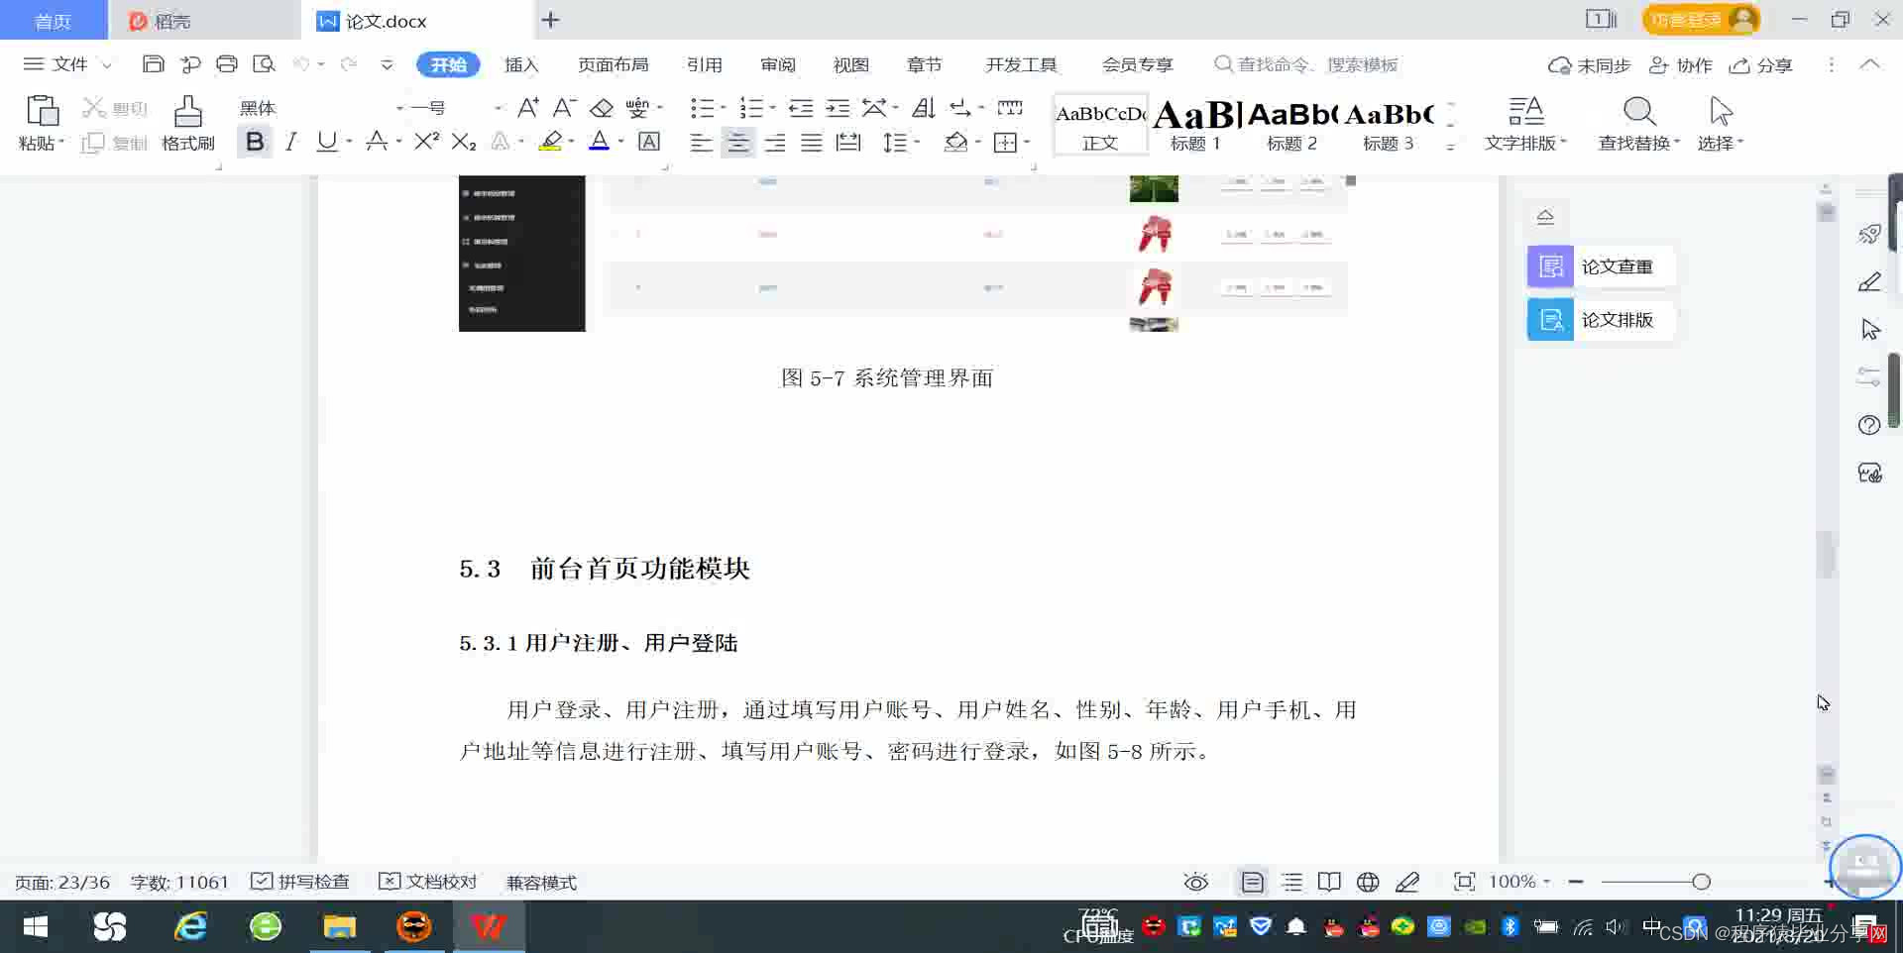Increase font size with A+ icon
Screen dimensions: 1903x953
click(528, 107)
